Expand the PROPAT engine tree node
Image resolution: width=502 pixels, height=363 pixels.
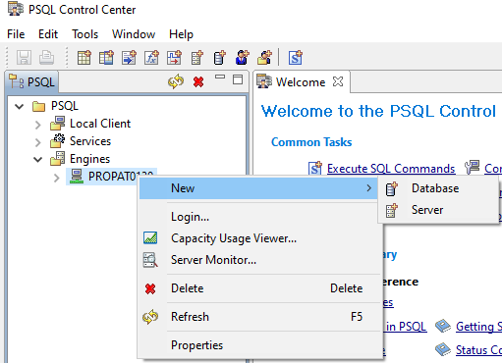(x=57, y=178)
